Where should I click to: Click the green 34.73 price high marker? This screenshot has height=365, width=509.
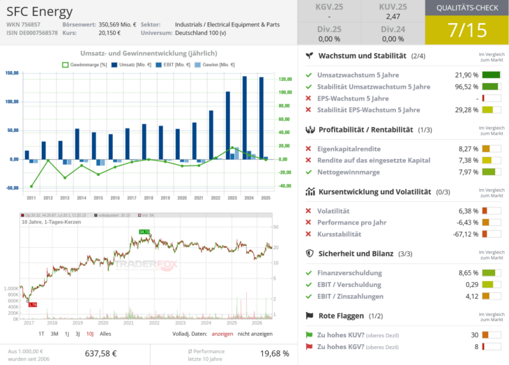point(144,232)
